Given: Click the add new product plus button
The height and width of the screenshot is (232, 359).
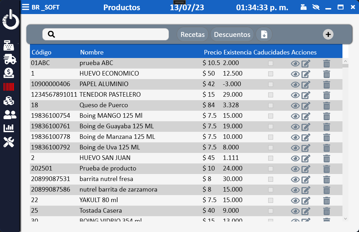Looking at the screenshot, I should 328,34.
